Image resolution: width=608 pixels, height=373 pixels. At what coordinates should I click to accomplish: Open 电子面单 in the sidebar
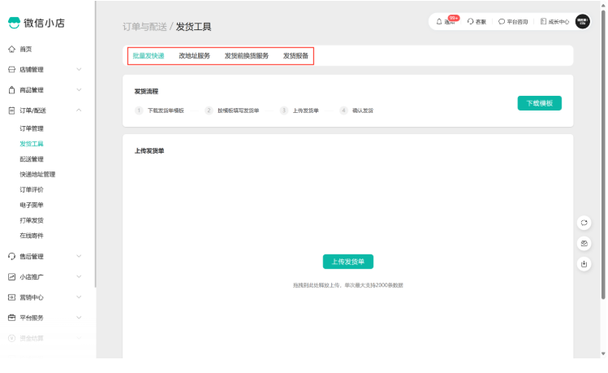coord(31,205)
